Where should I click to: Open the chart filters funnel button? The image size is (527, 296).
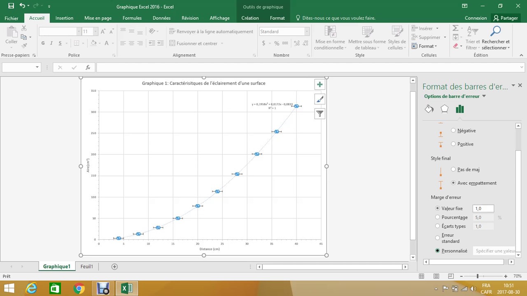[319, 114]
